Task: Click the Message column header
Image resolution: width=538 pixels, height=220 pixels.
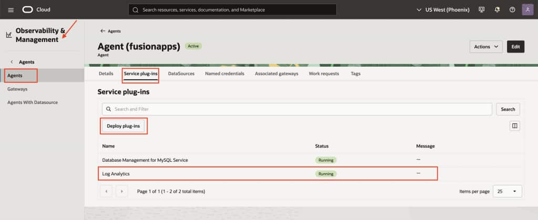Action: pyautogui.click(x=426, y=146)
